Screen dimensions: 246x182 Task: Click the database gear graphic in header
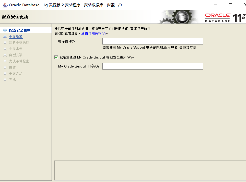pos(178,17)
